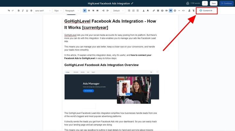Open the three-dot more options menu
Viewport: 235px width, 131px height.
coord(205,3)
